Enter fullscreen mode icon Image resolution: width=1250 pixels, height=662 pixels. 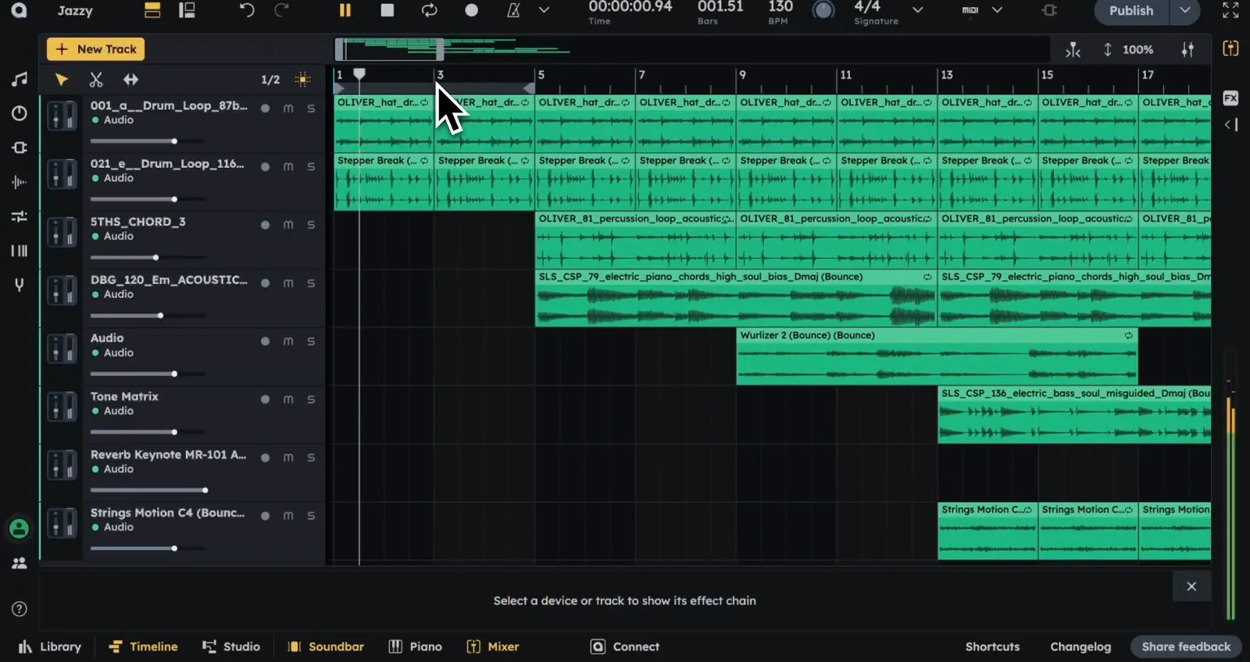pos(1230,10)
